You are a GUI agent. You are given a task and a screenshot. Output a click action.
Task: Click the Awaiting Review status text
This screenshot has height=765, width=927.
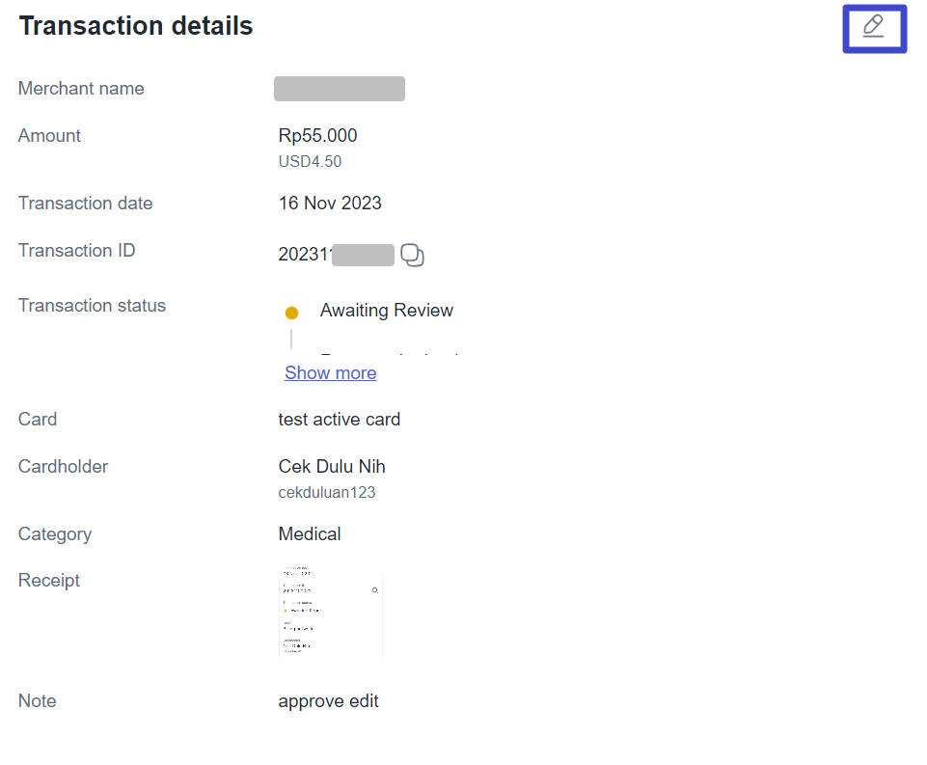[x=386, y=311]
